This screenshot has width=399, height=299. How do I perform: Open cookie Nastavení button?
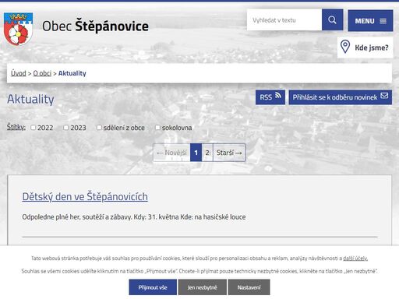pyautogui.click(x=249, y=287)
